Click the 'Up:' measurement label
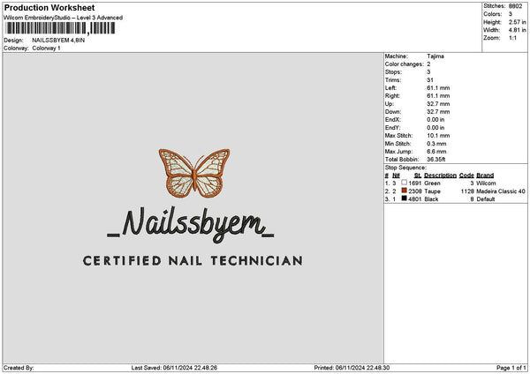Image resolution: width=530 pixels, height=374 pixels. [x=390, y=104]
